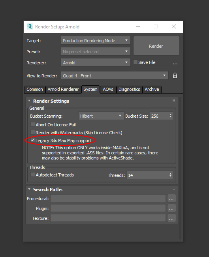The height and width of the screenshot is (257, 209).
Task: Browse for Procedural search path
Action: click(x=171, y=198)
